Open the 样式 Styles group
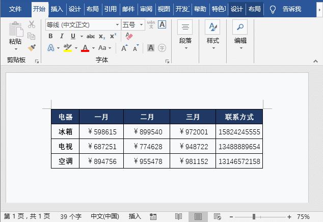 (213, 35)
